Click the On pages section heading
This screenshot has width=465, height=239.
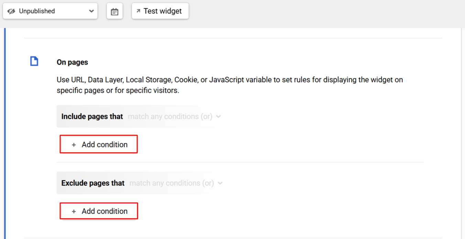click(x=72, y=62)
